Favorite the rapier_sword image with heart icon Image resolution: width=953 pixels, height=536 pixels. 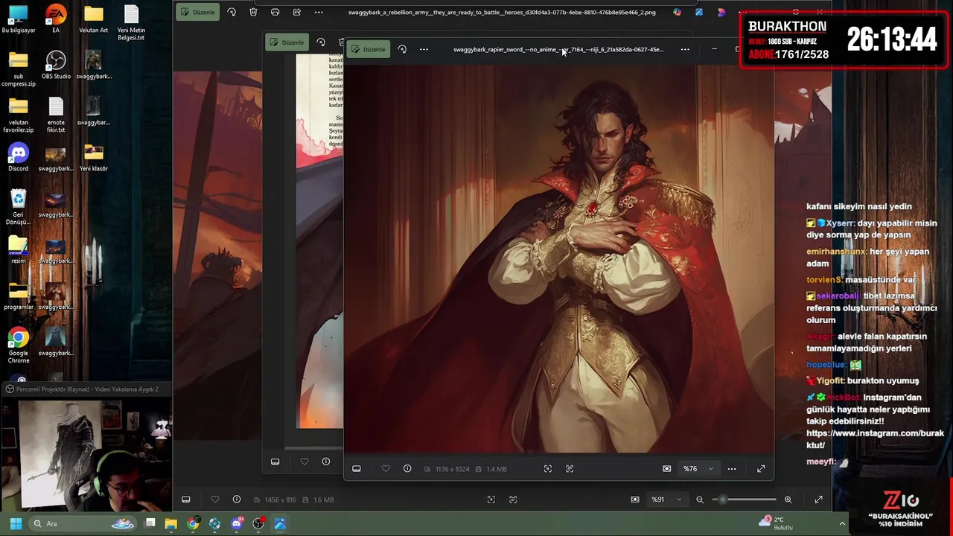386,468
